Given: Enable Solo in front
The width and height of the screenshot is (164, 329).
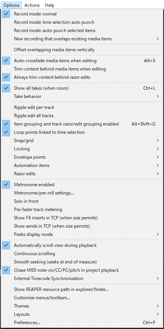Looking at the screenshot, I should tap(82, 201).
